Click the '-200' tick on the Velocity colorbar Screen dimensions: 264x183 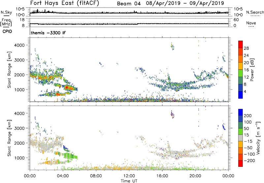(x=249, y=161)
